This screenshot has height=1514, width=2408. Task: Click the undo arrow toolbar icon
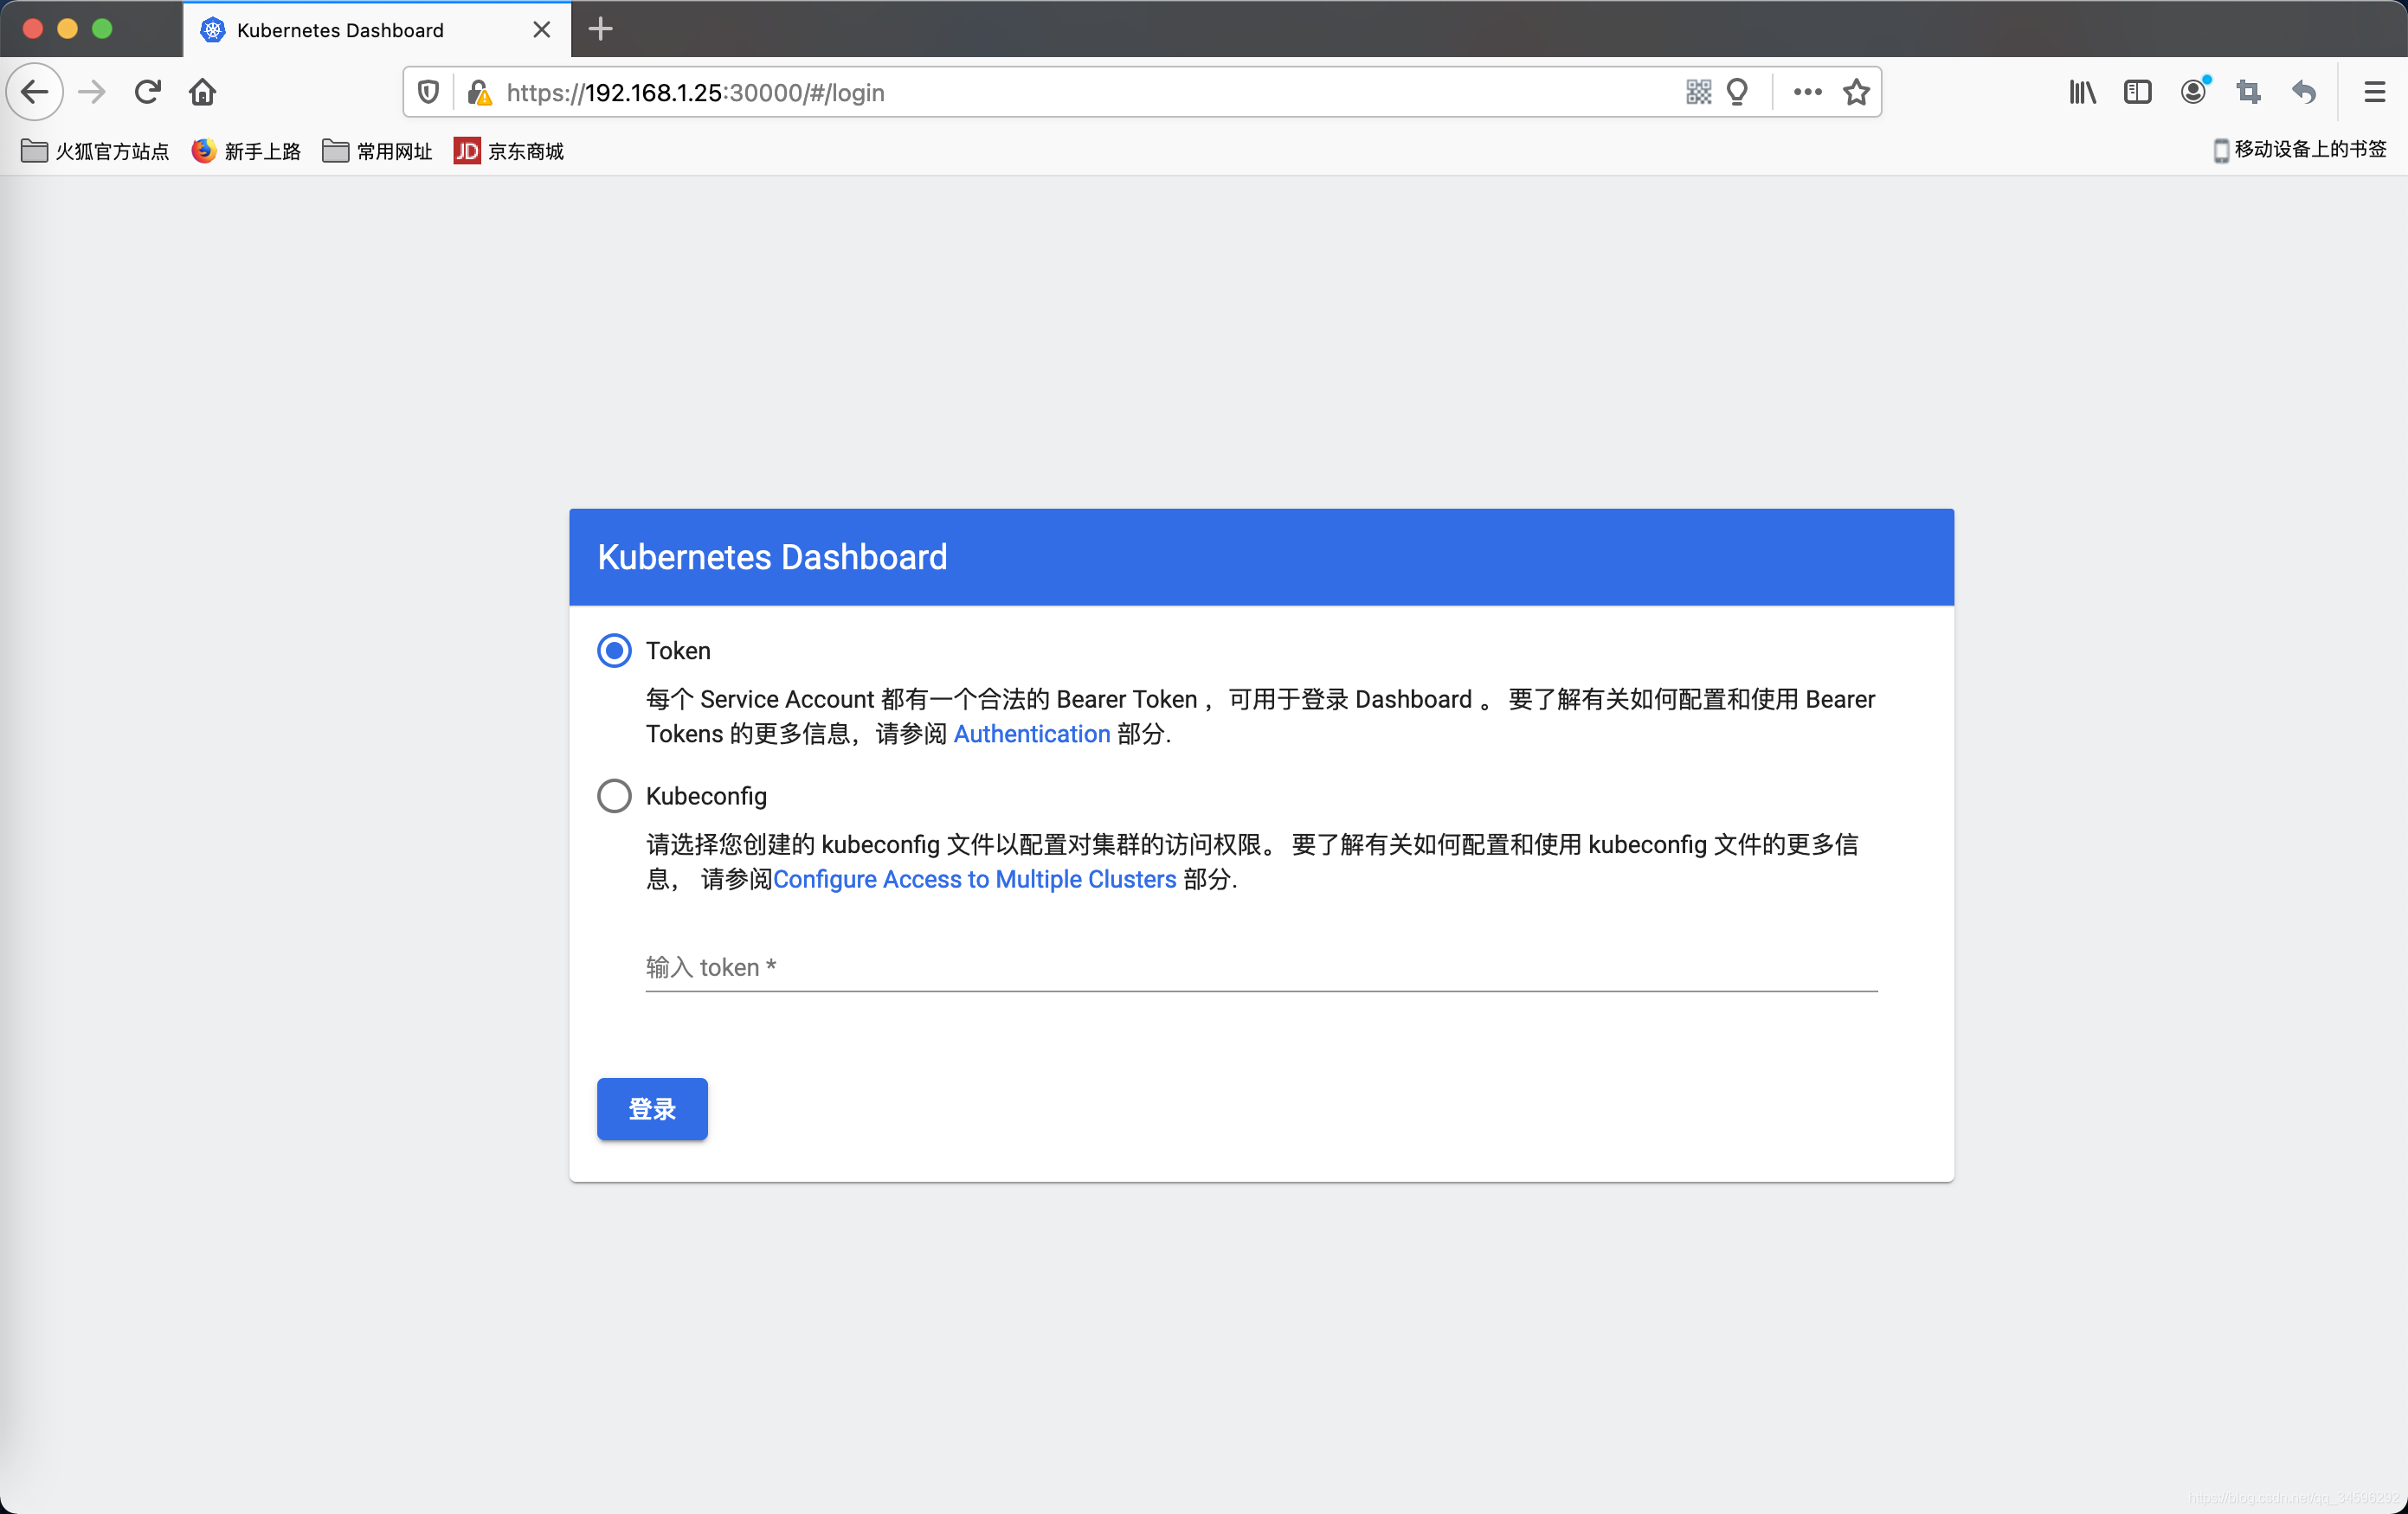pyautogui.click(x=2304, y=92)
